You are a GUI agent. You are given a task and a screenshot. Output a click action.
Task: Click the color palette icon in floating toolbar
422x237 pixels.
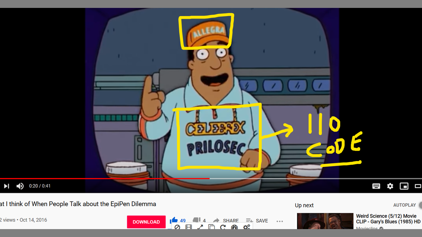tap(234, 227)
